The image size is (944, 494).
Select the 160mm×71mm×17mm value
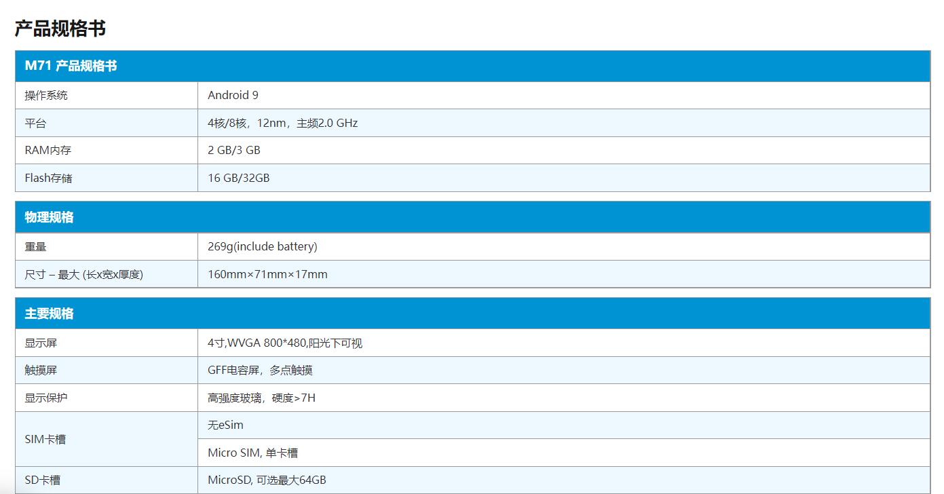pyautogui.click(x=267, y=274)
